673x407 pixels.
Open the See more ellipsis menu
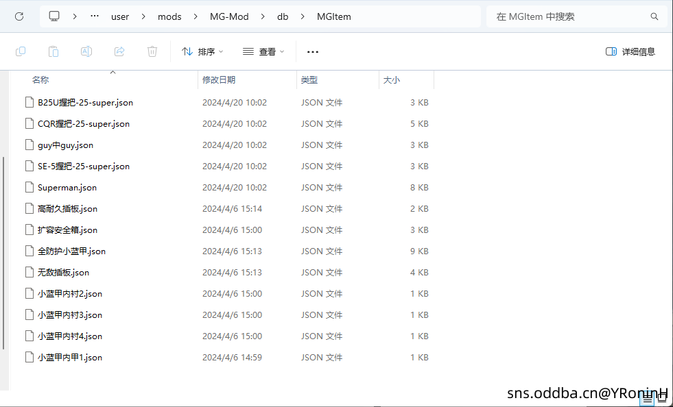(x=313, y=51)
